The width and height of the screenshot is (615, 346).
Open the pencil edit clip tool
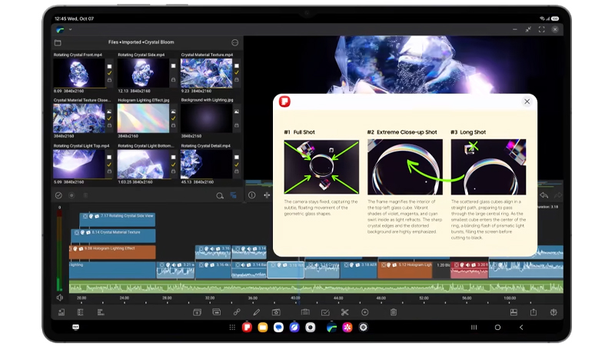[x=257, y=312]
